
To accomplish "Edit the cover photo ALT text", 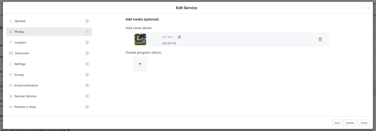I will [x=179, y=37].
